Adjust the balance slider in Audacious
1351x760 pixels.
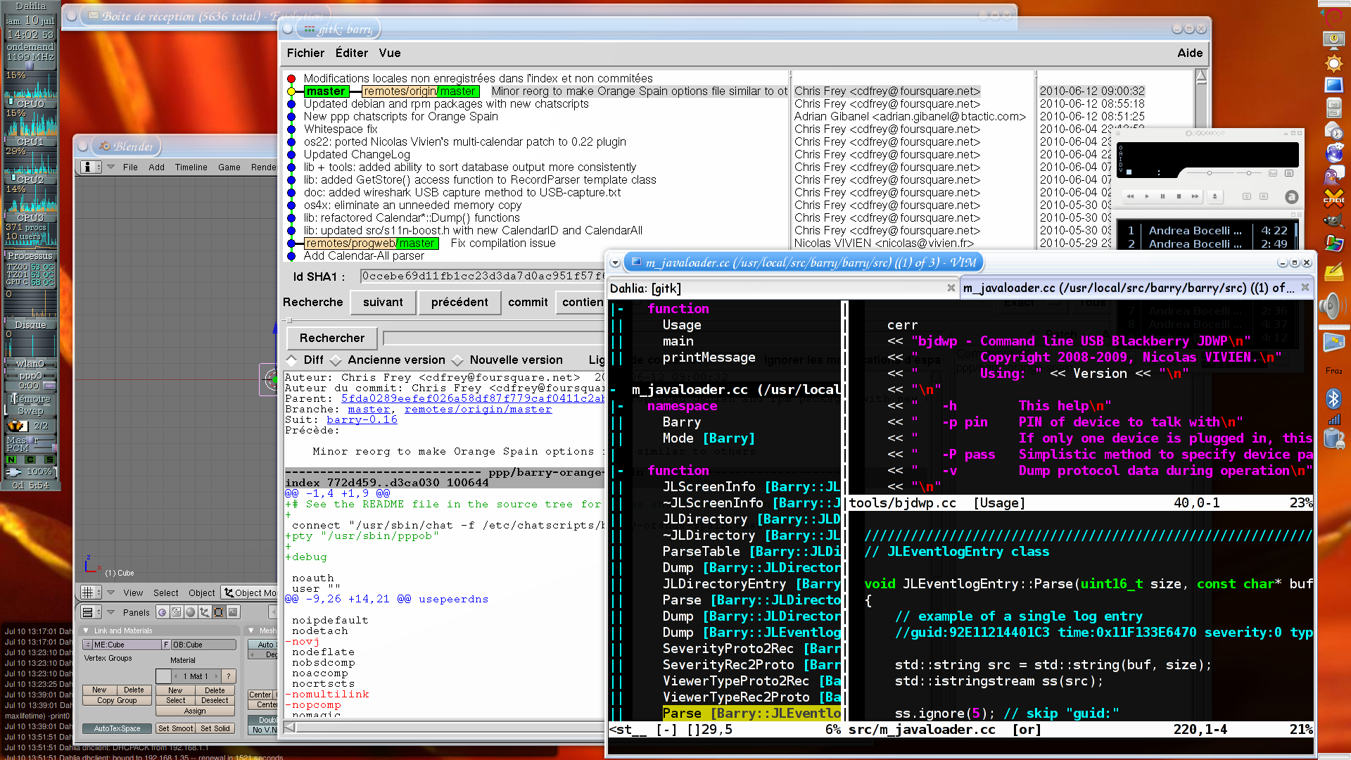1249,173
